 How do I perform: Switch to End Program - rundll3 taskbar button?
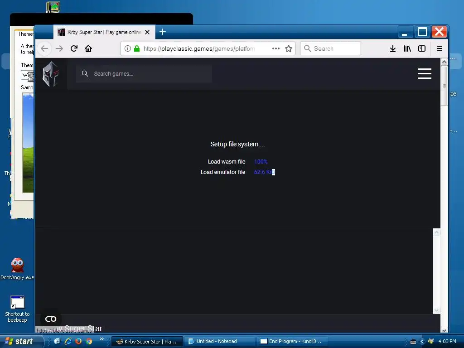coord(291,342)
